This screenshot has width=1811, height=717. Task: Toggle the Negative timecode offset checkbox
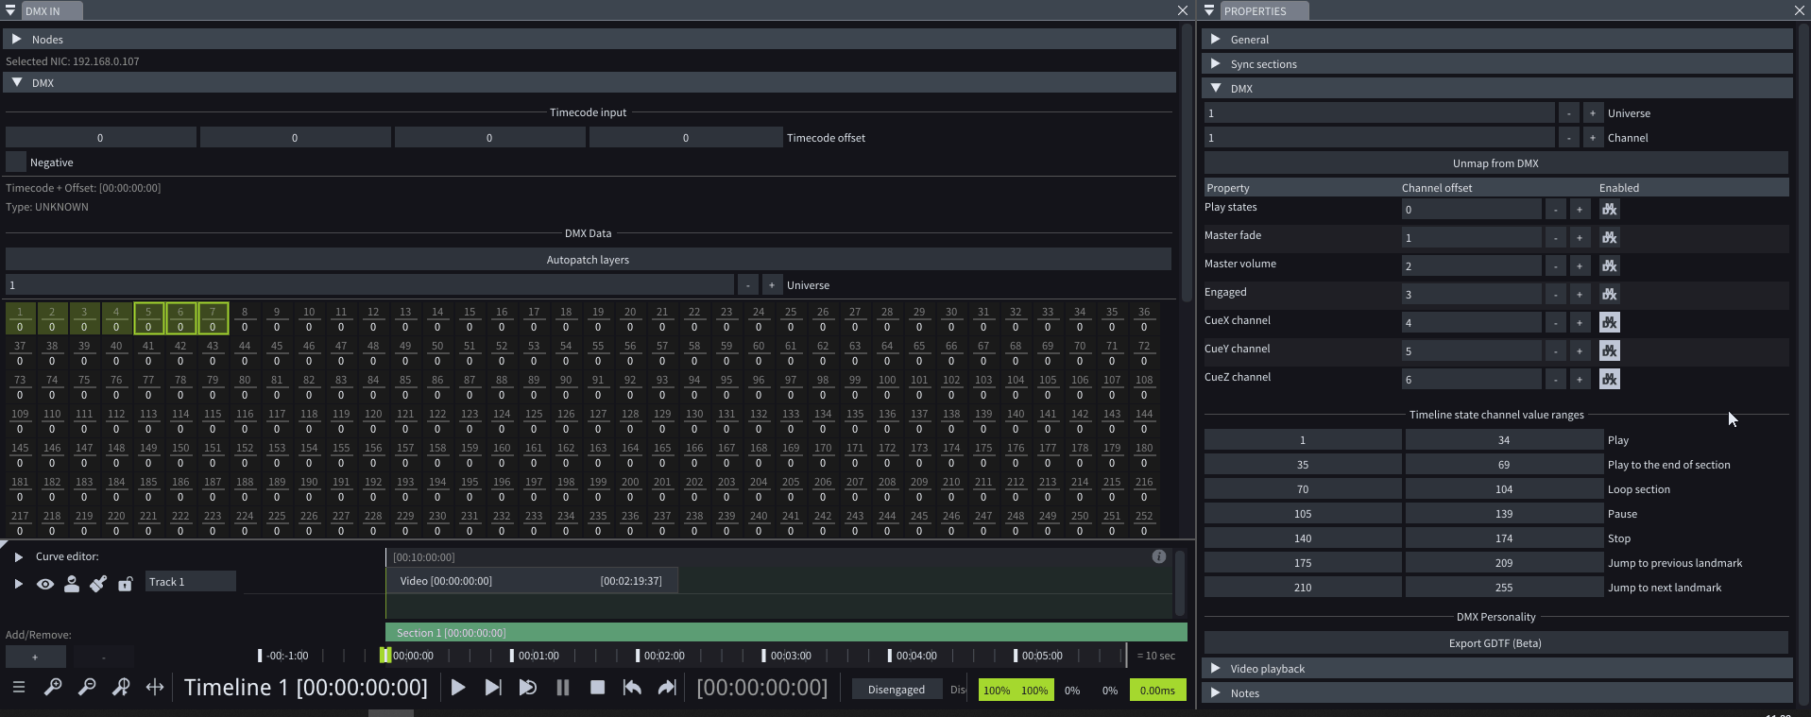pos(16,162)
